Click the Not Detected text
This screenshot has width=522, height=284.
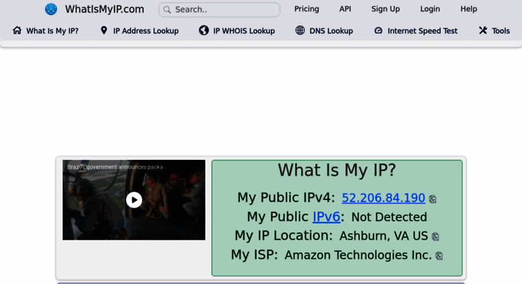pos(389,217)
